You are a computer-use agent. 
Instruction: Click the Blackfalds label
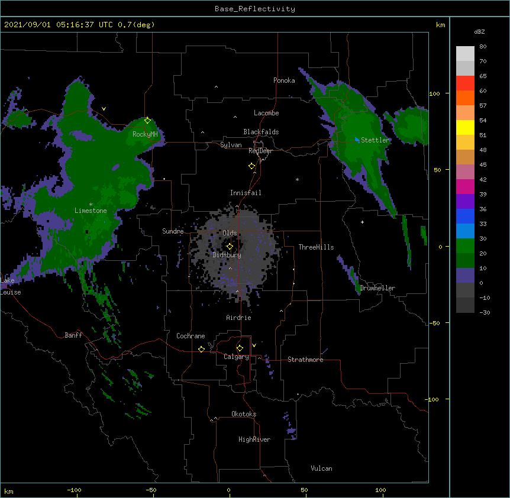coord(261,132)
